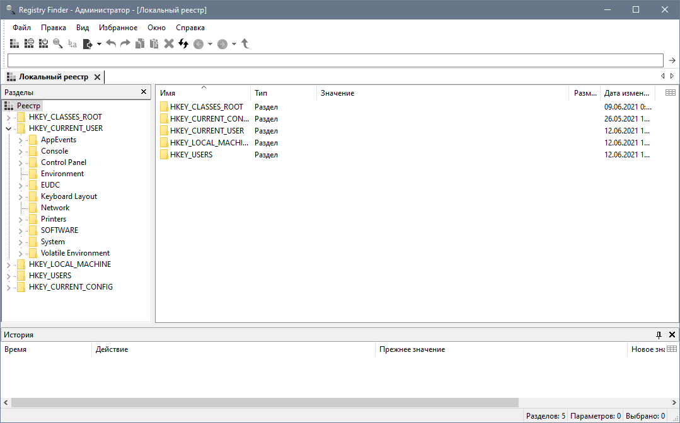Switch to Локальный реестр tab

point(53,77)
